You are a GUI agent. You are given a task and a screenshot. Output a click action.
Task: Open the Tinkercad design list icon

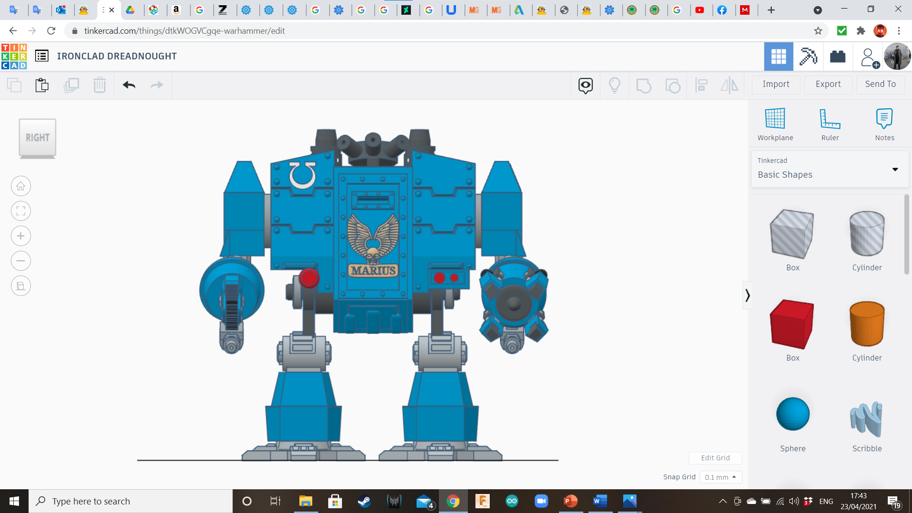42,56
